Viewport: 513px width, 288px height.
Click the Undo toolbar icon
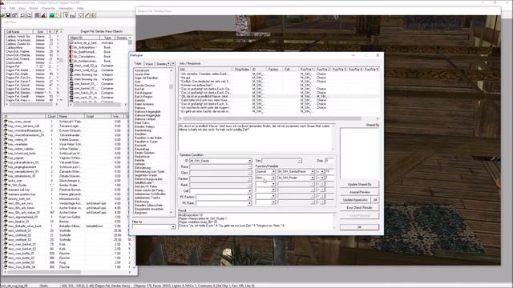point(22,15)
